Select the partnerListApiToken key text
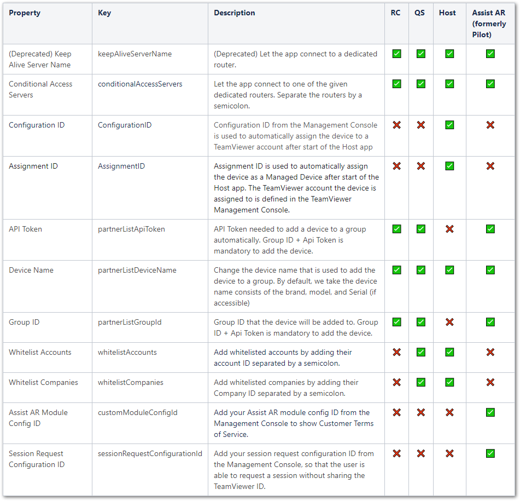Screen dimensions: 520x501 point(131,229)
